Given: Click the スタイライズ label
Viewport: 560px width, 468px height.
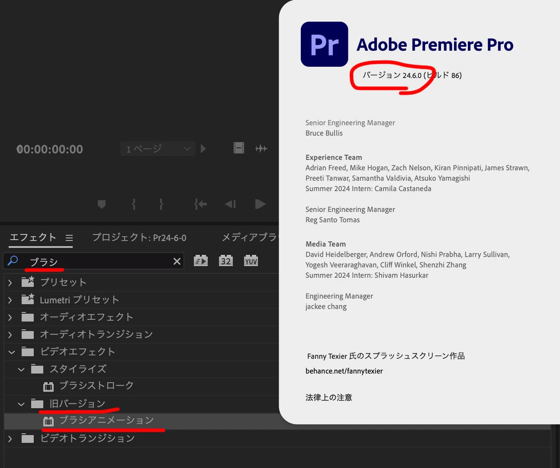Looking at the screenshot, I should (78, 369).
